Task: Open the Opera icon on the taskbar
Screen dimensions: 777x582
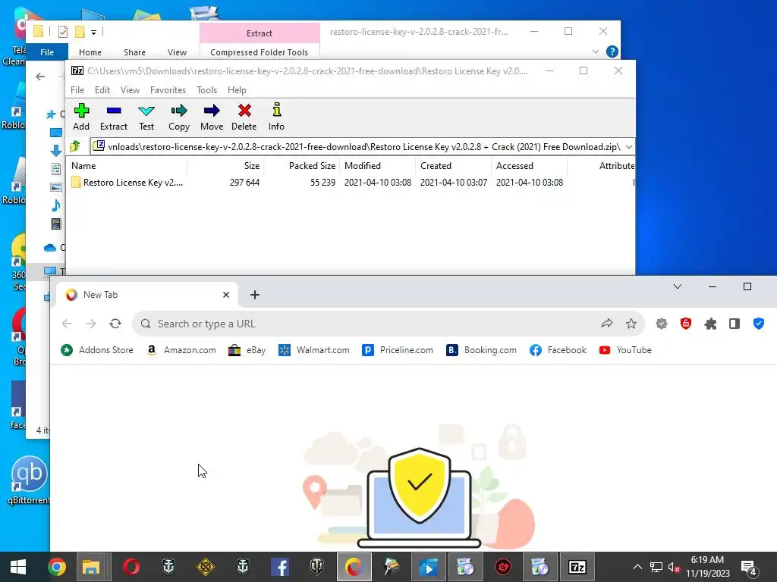Action: (x=131, y=567)
